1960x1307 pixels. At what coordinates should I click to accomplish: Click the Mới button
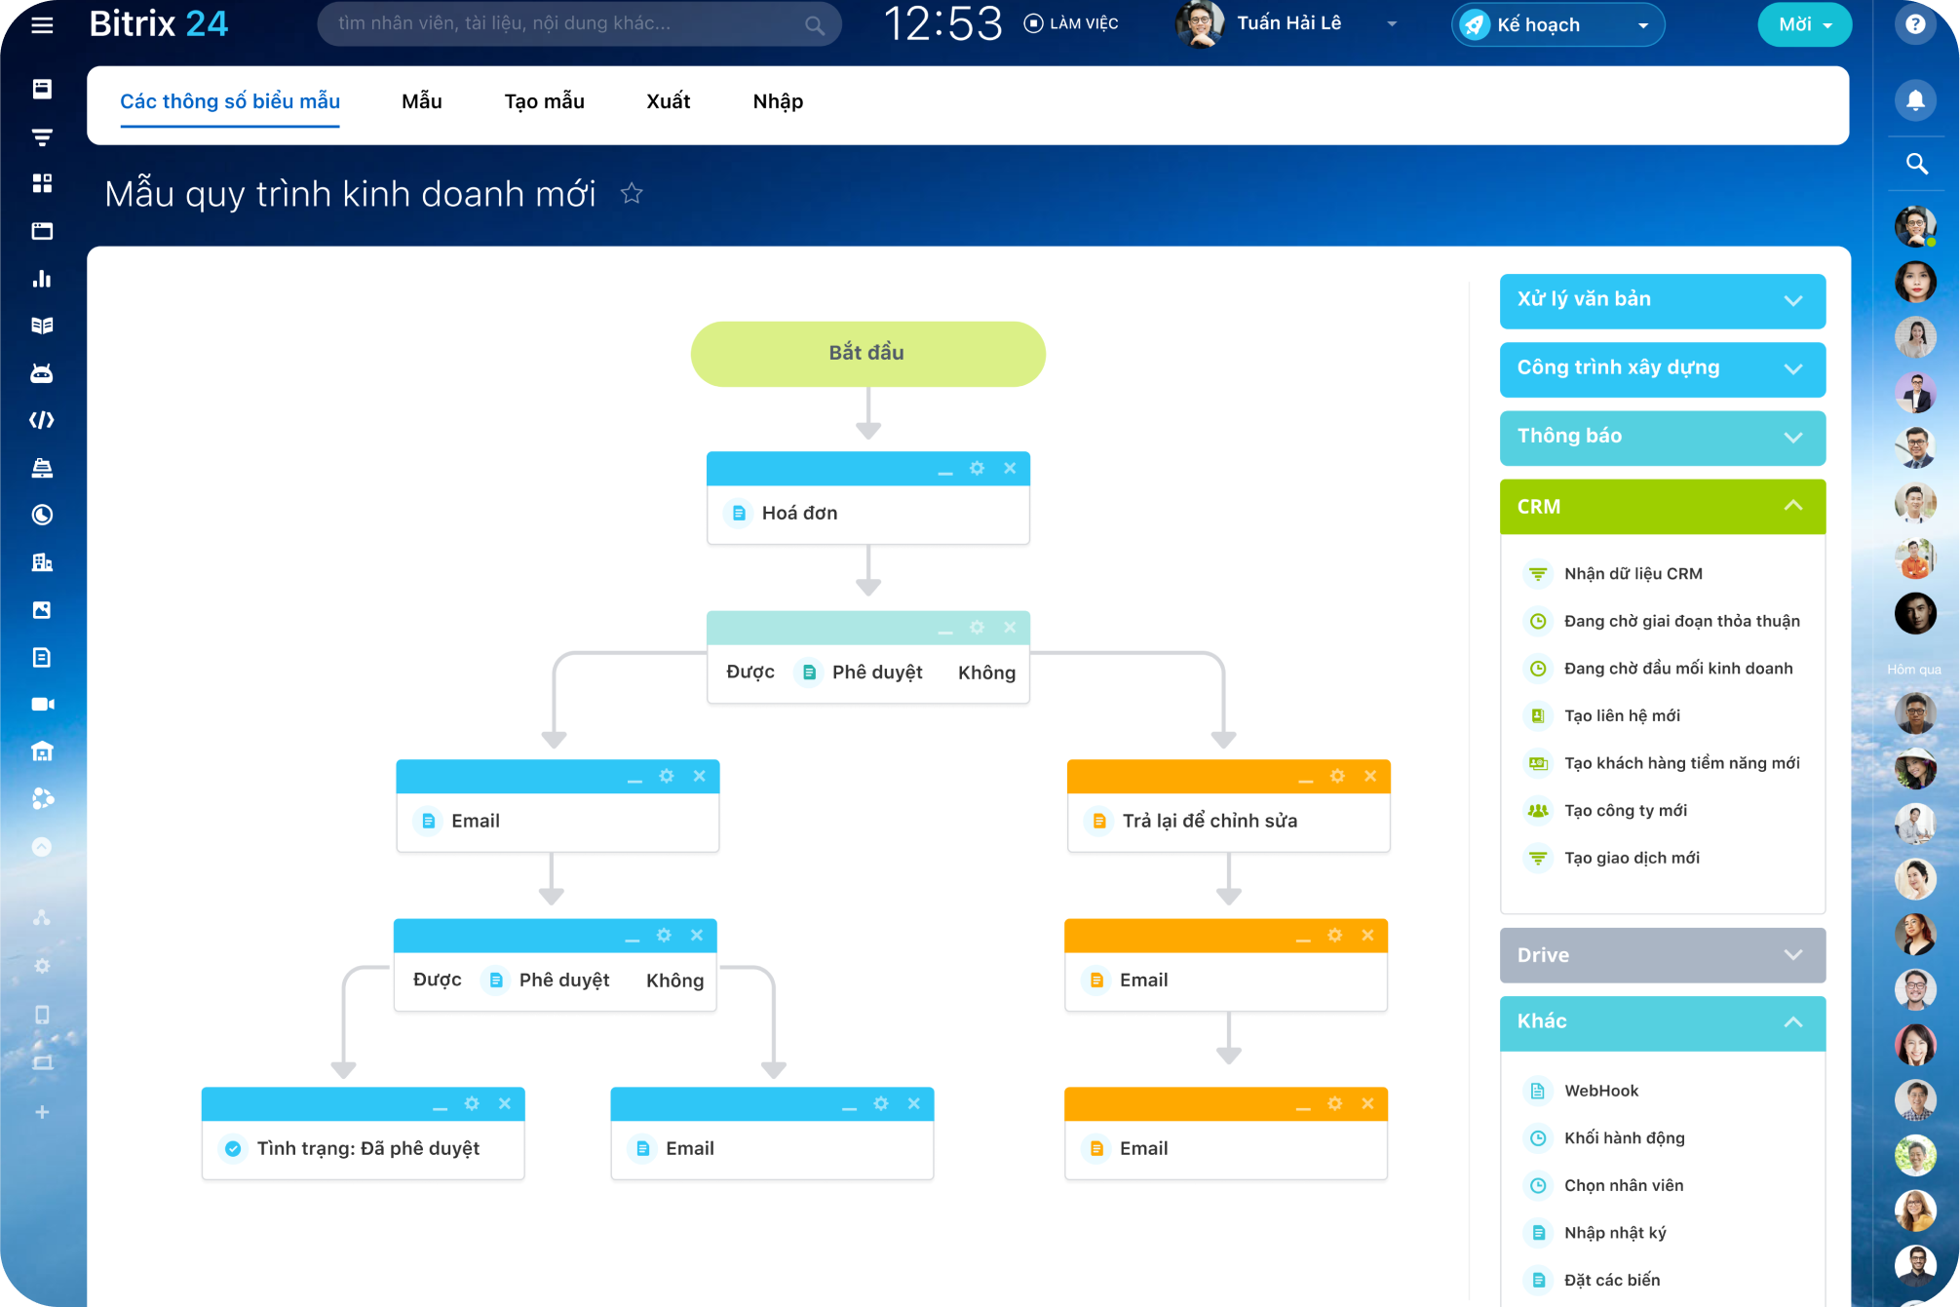pyautogui.click(x=1803, y=24)
